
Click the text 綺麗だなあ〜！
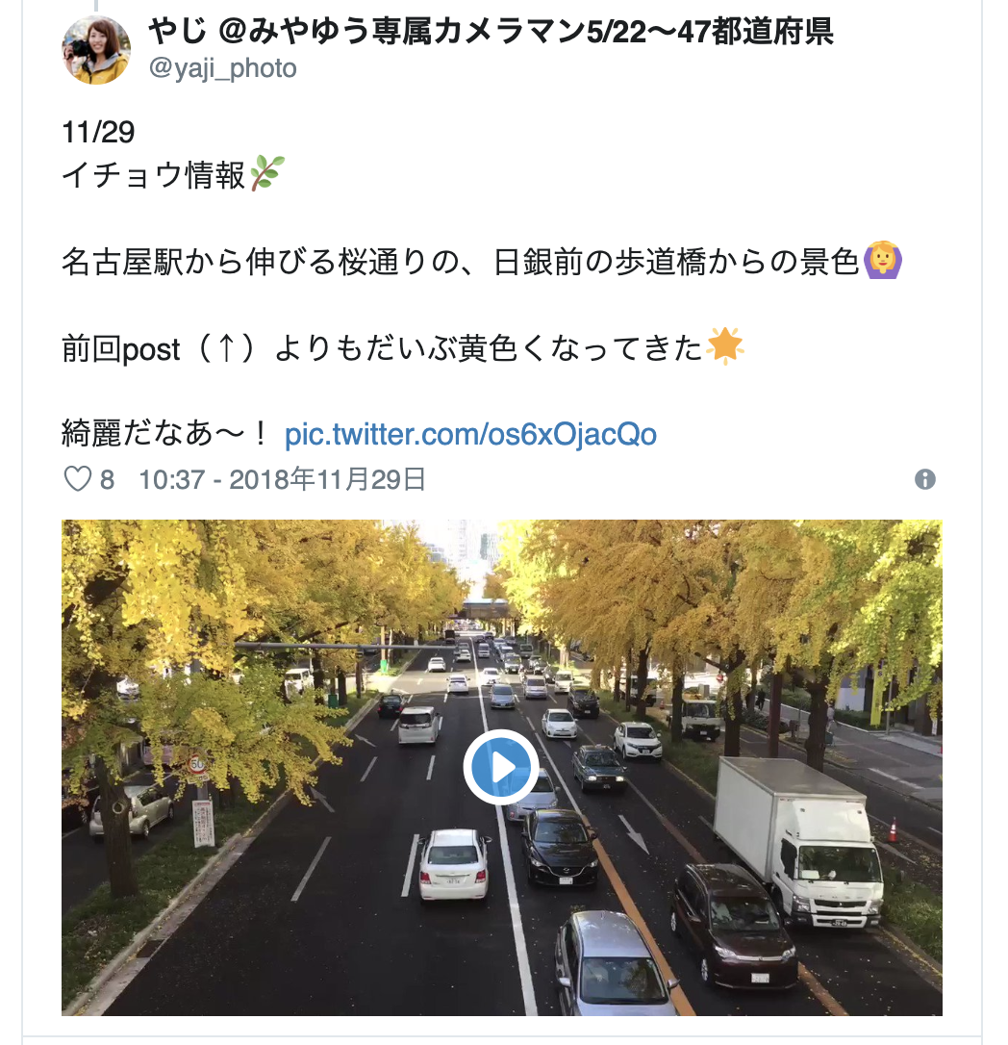[165, 433]
